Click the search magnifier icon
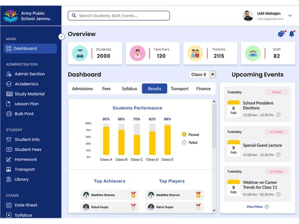 pyautogui.click(x=74, y=16)
